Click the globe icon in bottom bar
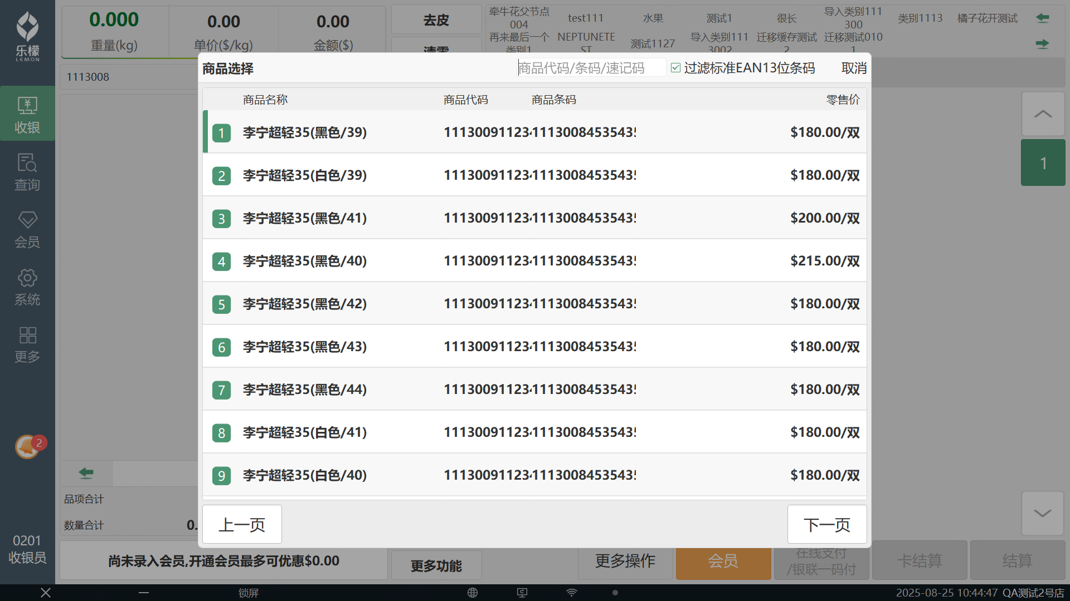 pos(473,593)
